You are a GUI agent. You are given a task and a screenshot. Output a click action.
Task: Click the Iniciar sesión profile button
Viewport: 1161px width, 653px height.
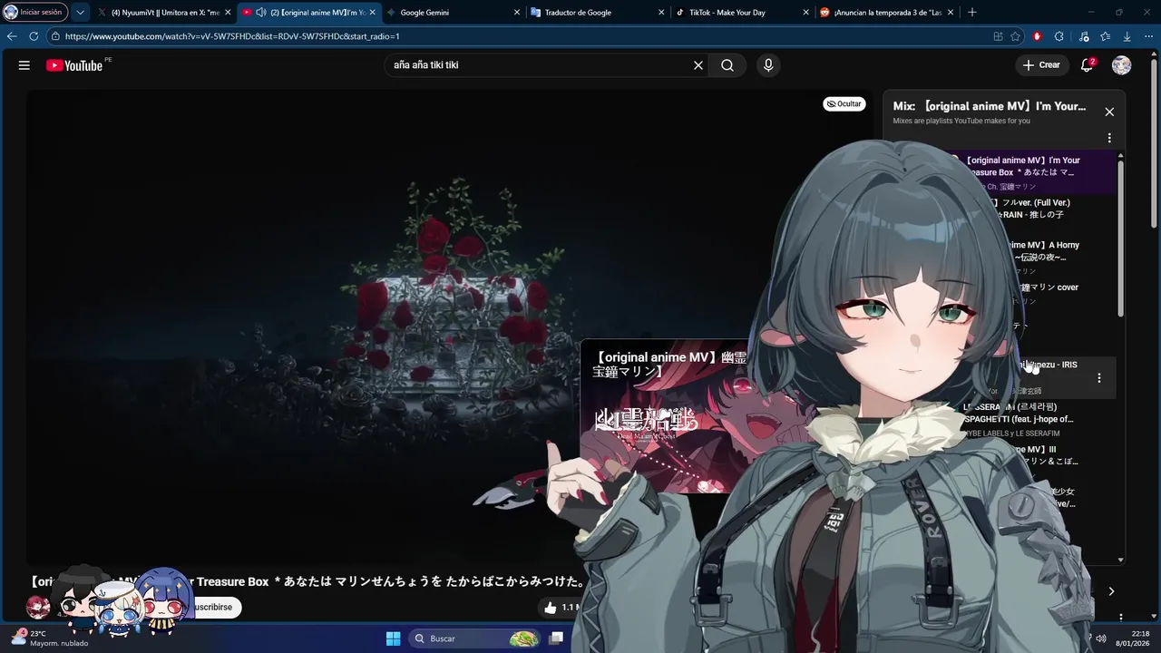[x=34, y=13]
